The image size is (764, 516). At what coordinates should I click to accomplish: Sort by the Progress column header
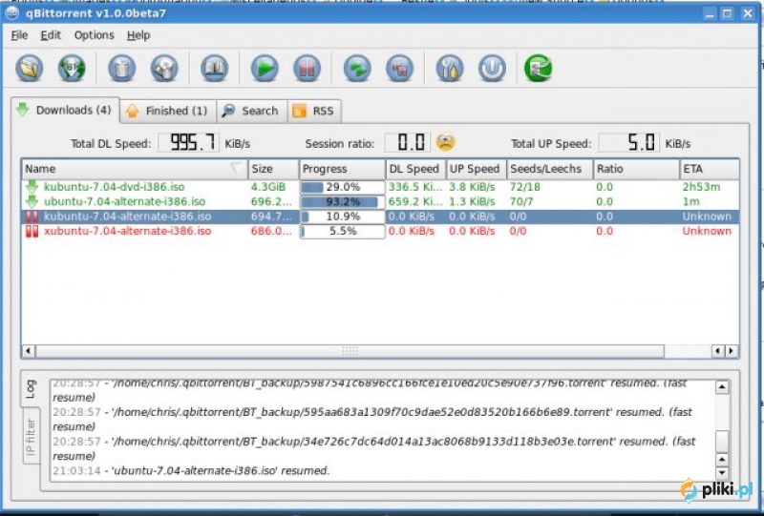click(x=342, y=169)
